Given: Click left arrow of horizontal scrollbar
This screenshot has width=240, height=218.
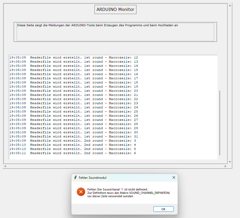Looking at the screenshot, I should [5, 166].
